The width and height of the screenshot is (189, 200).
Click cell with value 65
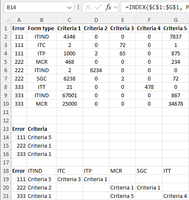[122, 54]
